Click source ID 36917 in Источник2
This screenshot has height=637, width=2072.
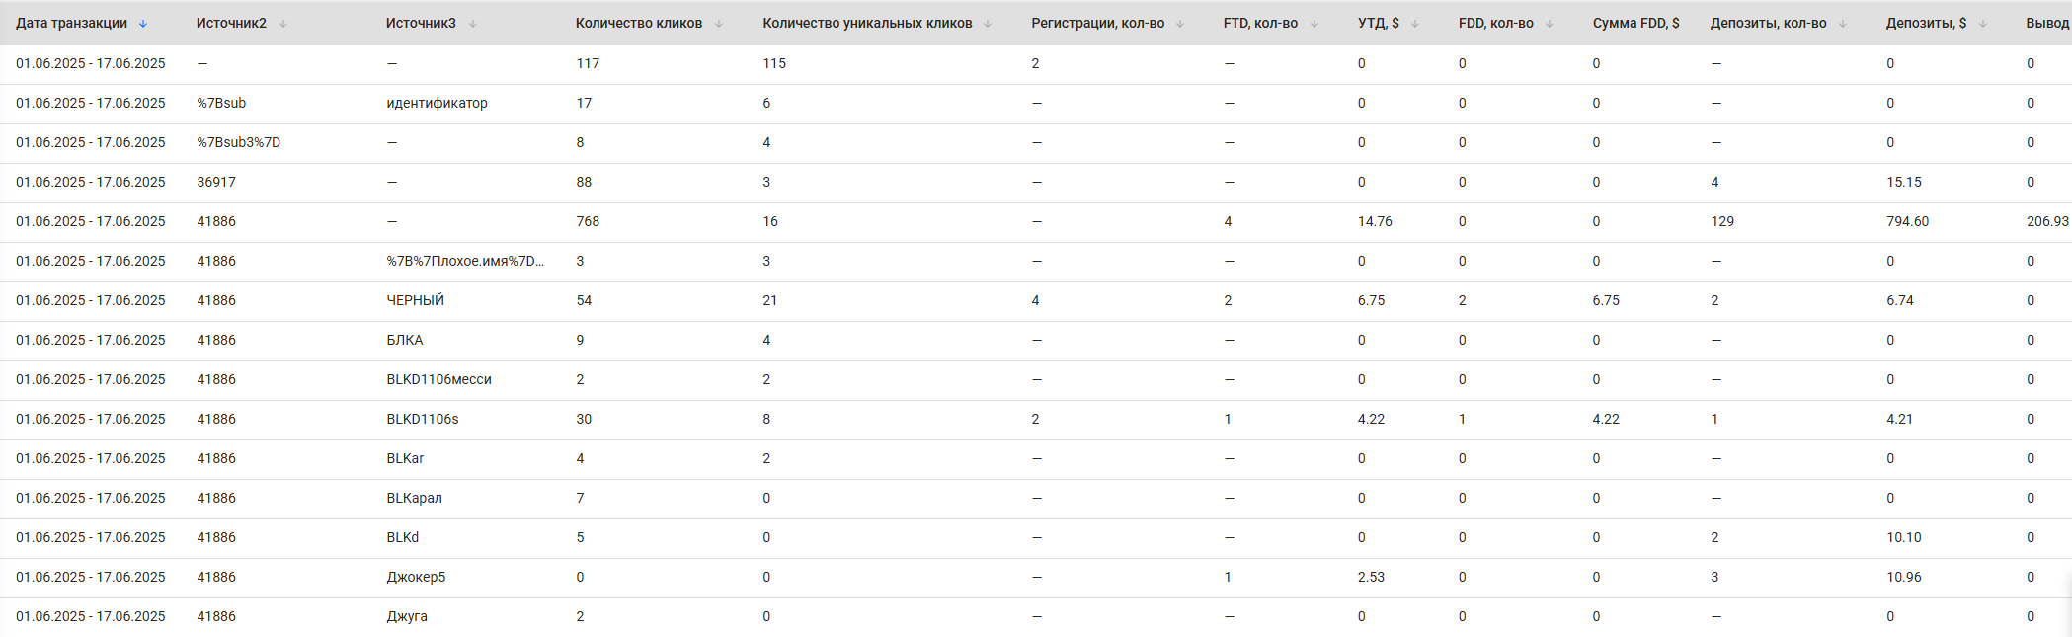pos(216,182)
